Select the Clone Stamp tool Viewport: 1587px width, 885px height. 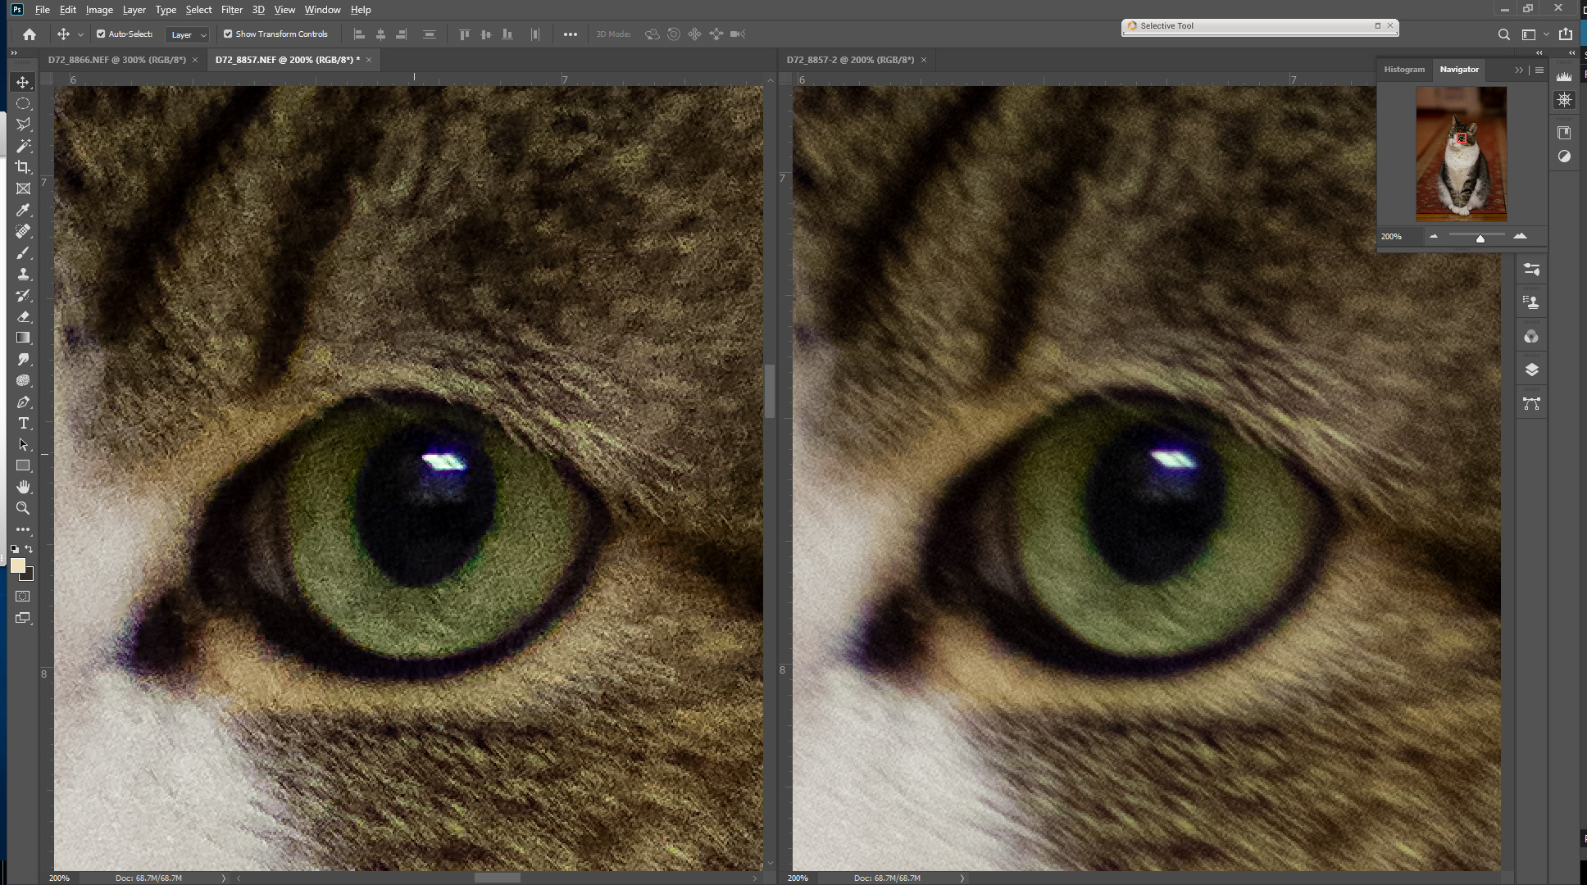(23, 275)
